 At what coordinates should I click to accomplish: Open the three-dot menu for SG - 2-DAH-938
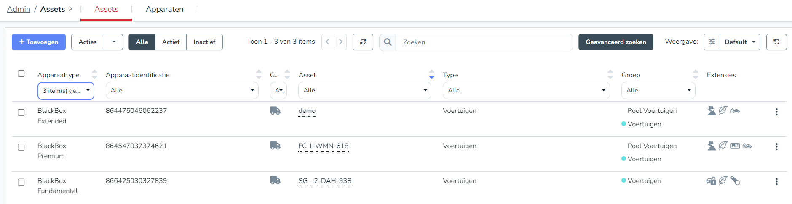pos(776,182)
